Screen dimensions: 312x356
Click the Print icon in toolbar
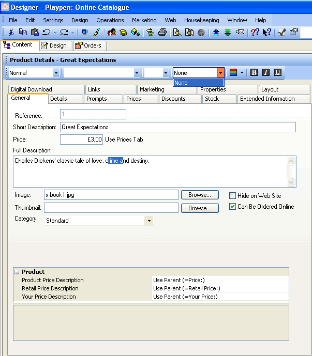(162, 32)
